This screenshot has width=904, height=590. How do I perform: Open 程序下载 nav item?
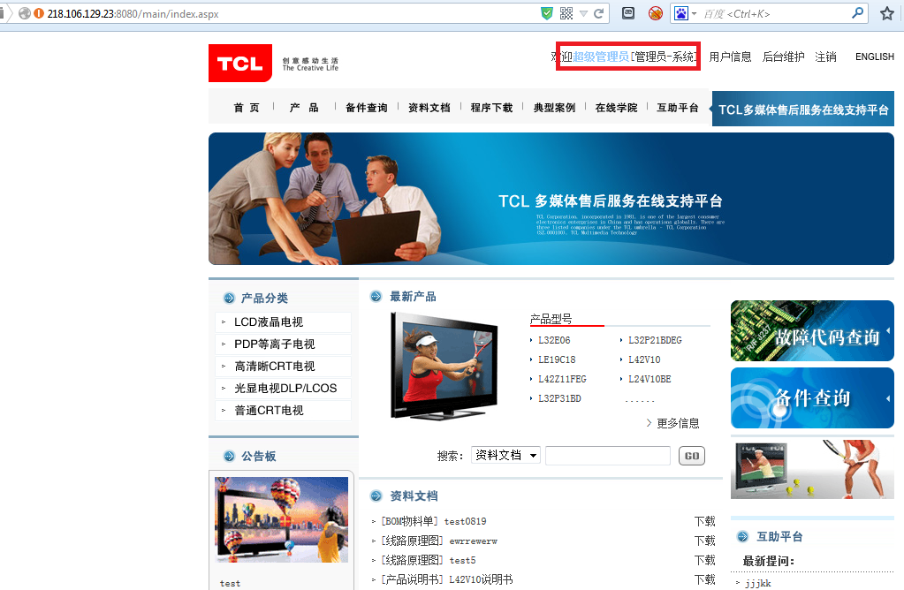[491, 108]
